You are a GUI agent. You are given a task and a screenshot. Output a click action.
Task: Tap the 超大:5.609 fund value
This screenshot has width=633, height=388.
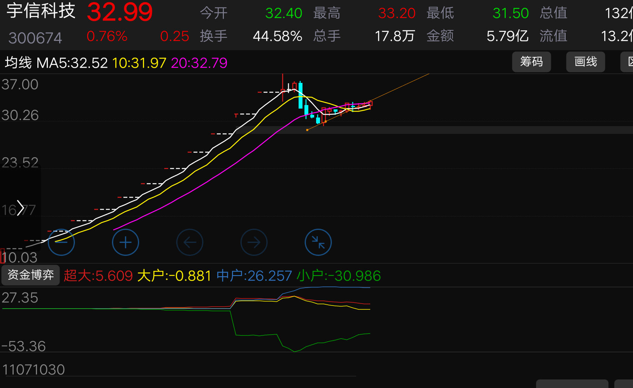pyautogui.click(x=98, y=276)
